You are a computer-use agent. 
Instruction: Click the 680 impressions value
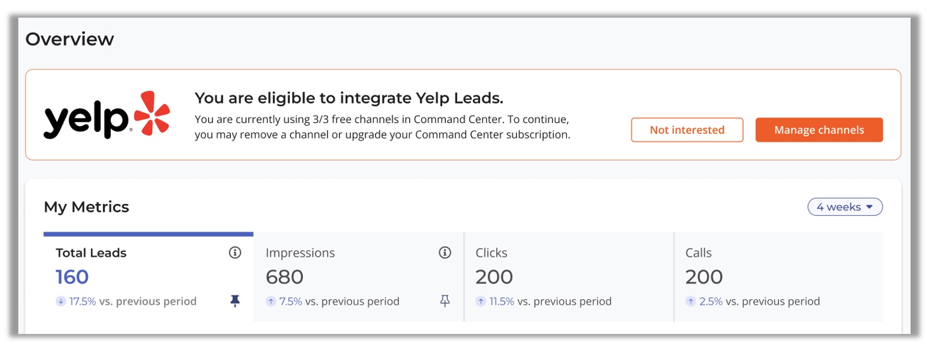(285, 277)
